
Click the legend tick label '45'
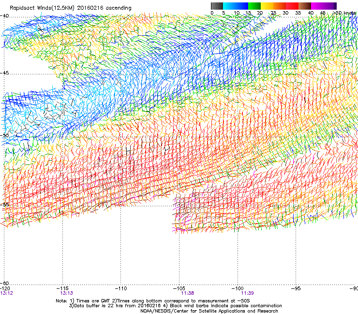coord(323,13)
